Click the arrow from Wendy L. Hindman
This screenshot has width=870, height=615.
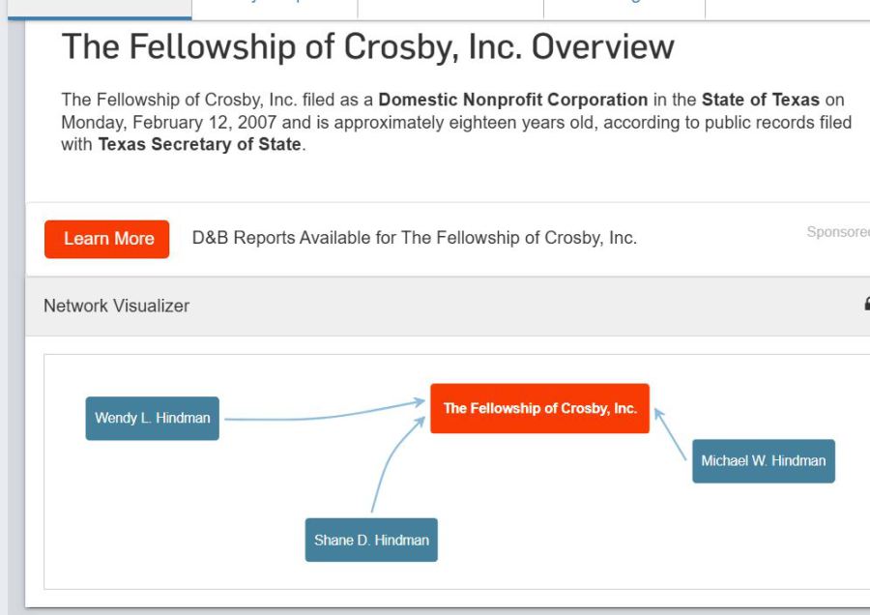[x=319, y=416]
